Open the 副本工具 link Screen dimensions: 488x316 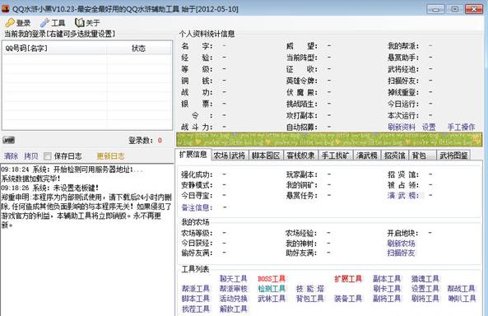click(387, 278)
